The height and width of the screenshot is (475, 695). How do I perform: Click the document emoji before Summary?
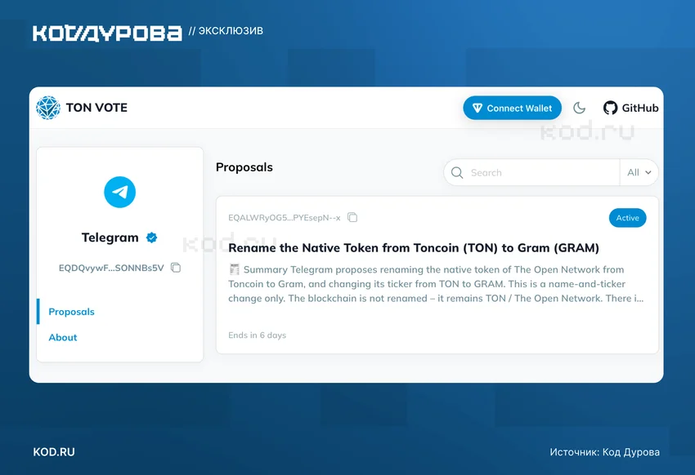234,269
